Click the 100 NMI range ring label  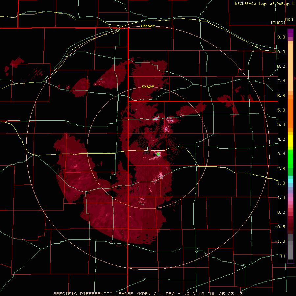click(x=148, y=26)
